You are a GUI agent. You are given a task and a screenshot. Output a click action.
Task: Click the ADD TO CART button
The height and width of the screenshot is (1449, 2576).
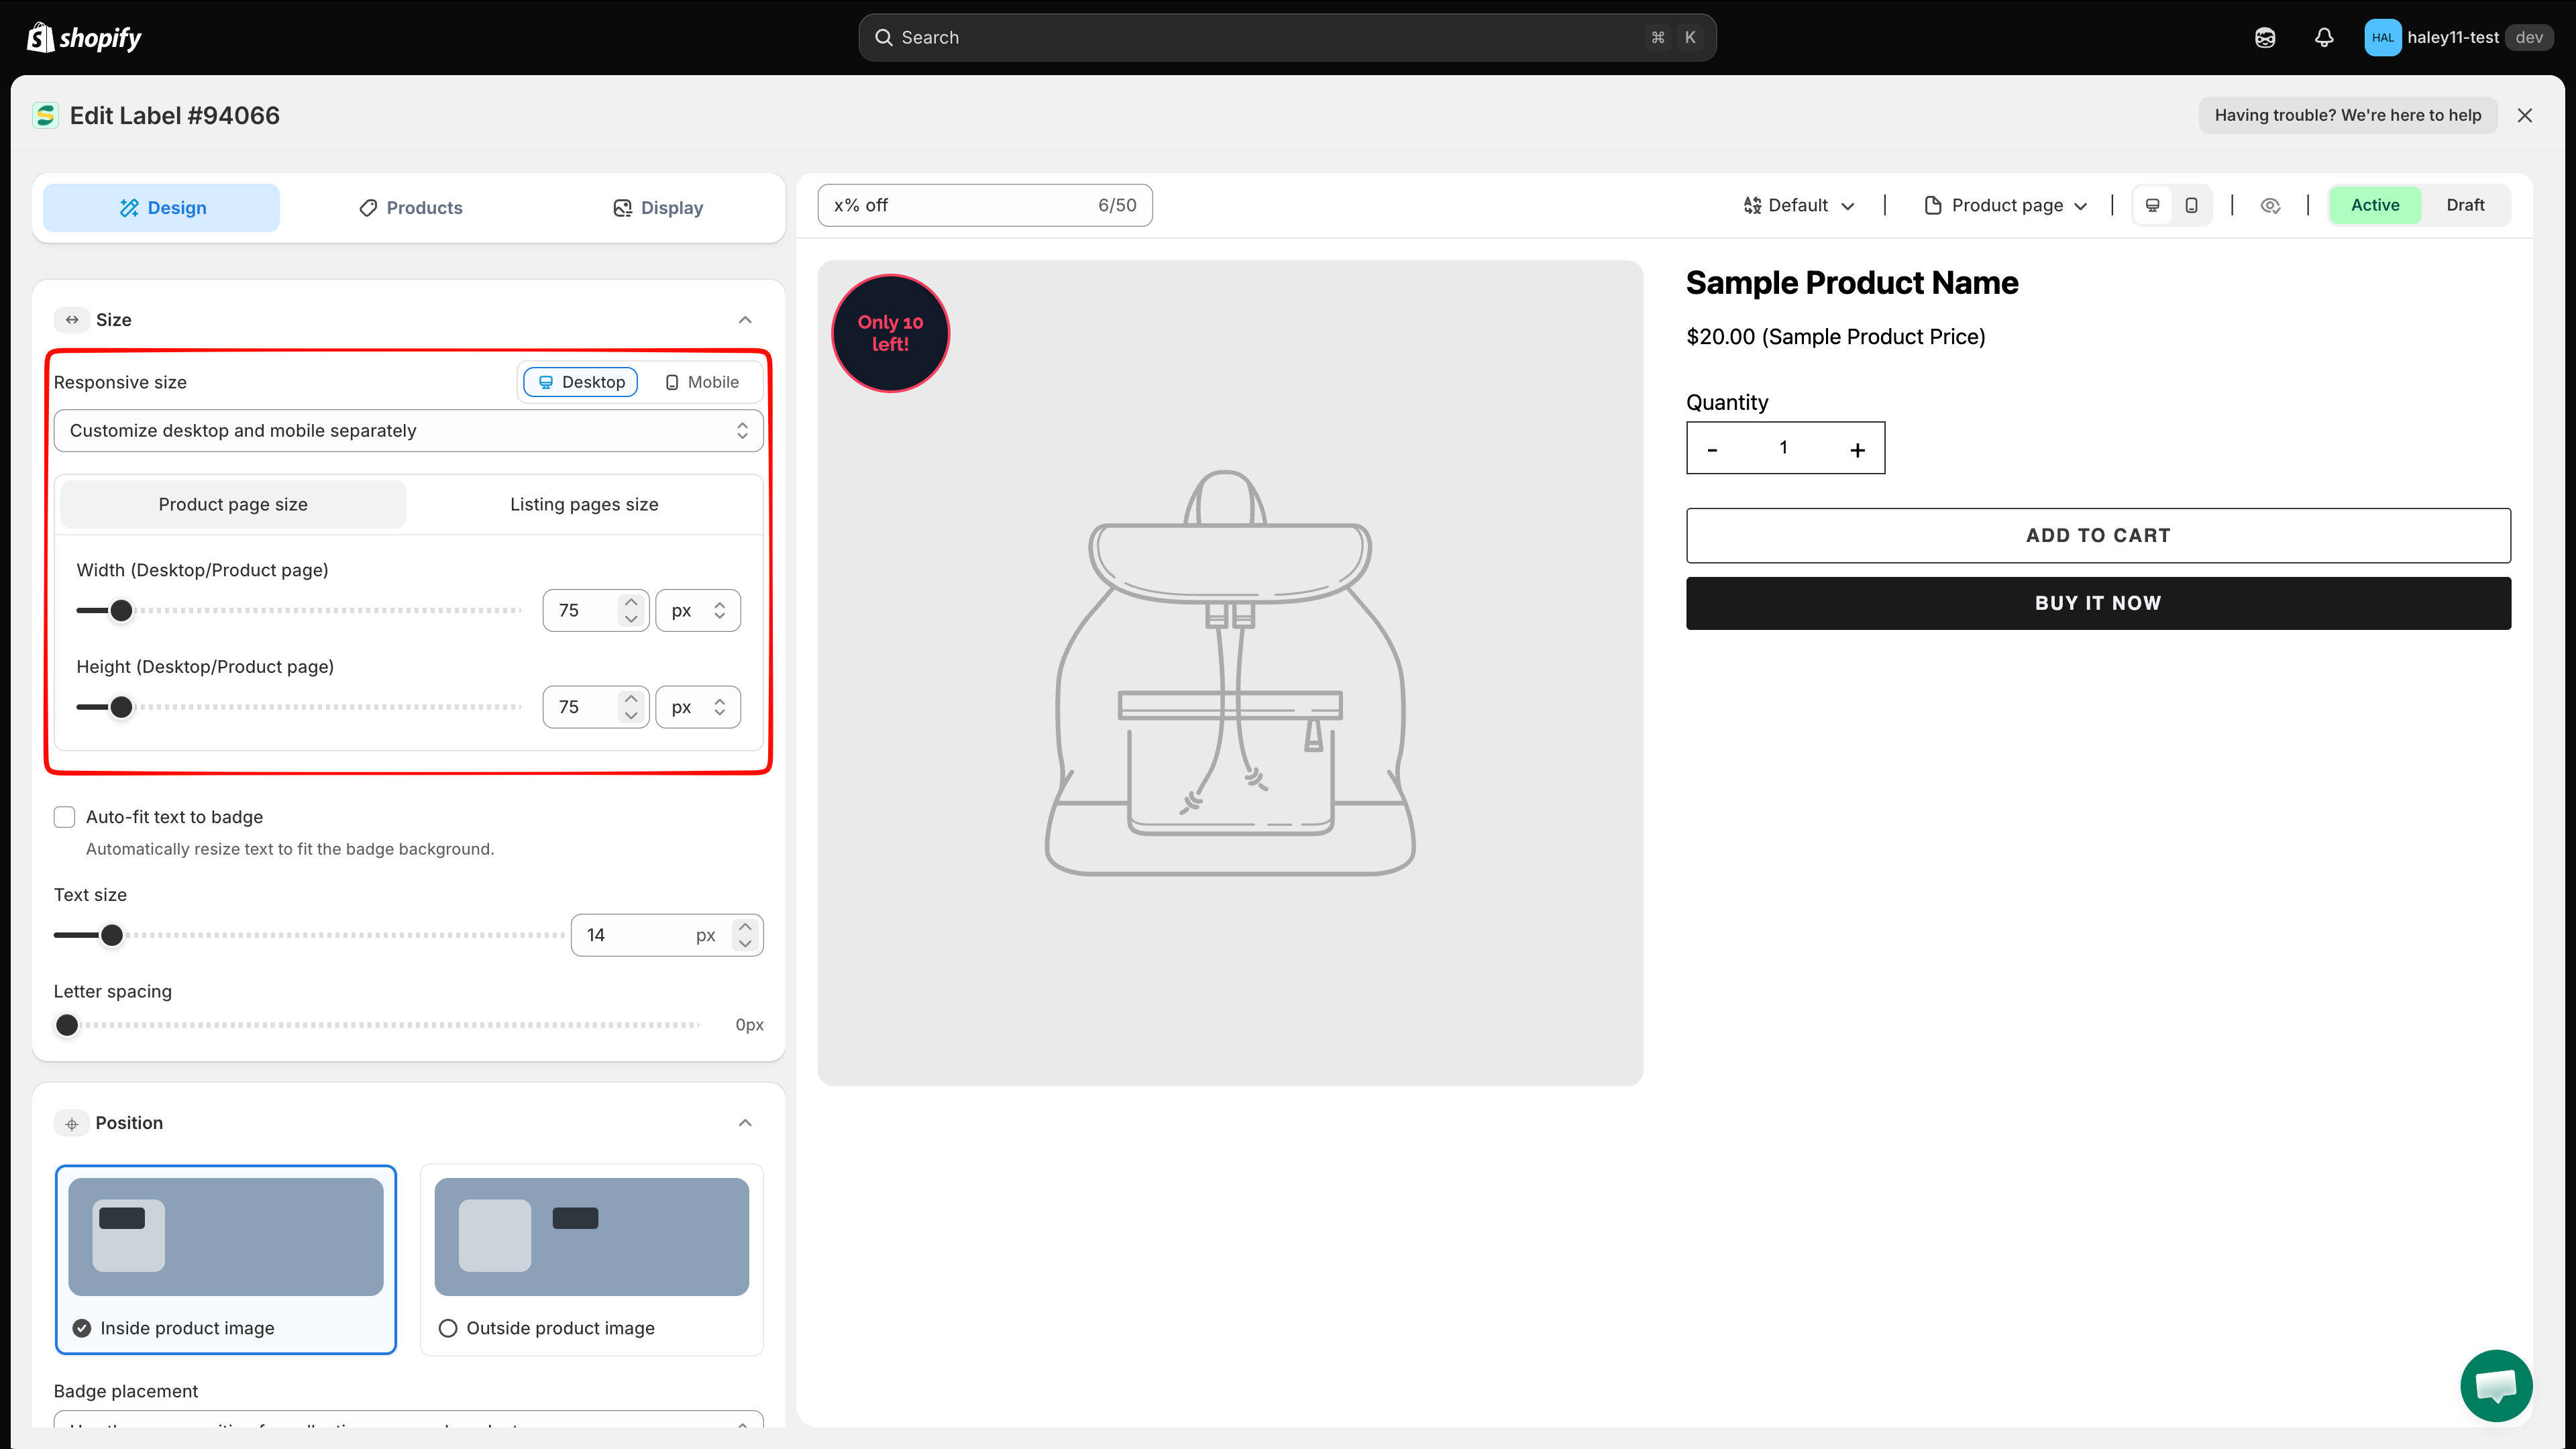[2098, 536]
